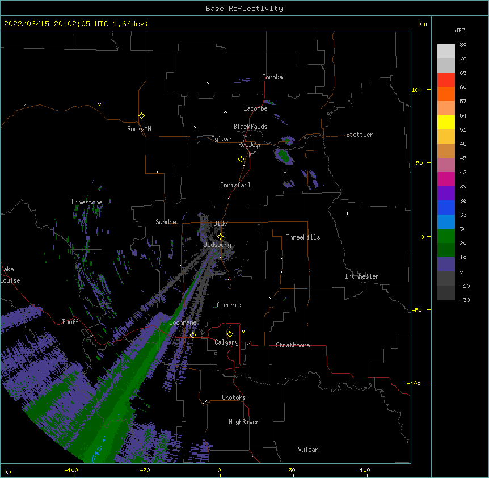Pick the magenta 39-42 dBZ legend swatch
This screenshot has width=489, height=478.
(x=446, y=179)
